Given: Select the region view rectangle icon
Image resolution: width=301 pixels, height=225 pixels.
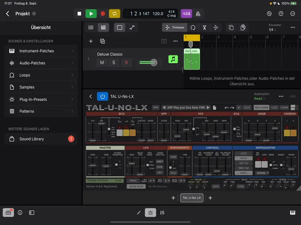Looking at the screenshot, I should click(x=120, y=28).
